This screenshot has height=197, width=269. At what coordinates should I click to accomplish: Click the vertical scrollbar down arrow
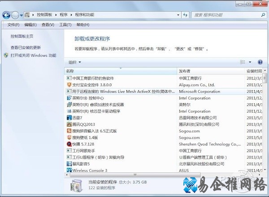(265, 170)
